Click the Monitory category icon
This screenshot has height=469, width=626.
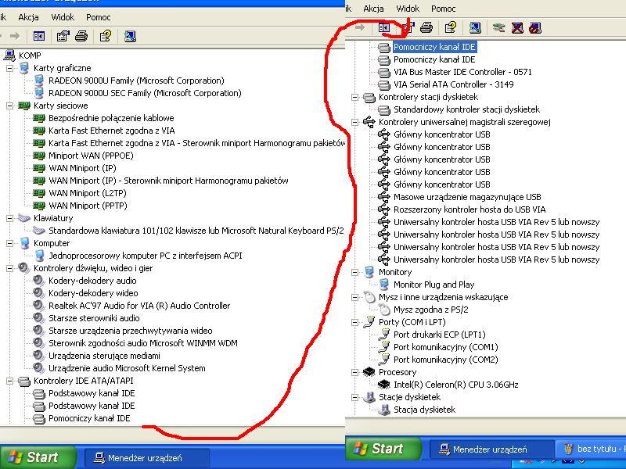tap(369, 272)
